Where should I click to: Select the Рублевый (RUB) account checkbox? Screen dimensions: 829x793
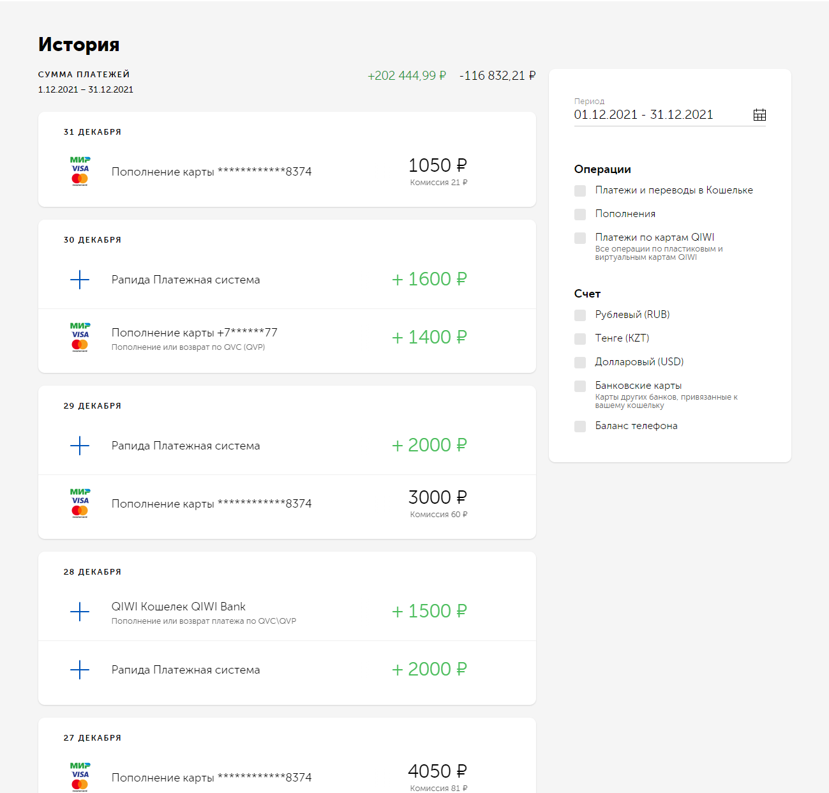(580, 315)
